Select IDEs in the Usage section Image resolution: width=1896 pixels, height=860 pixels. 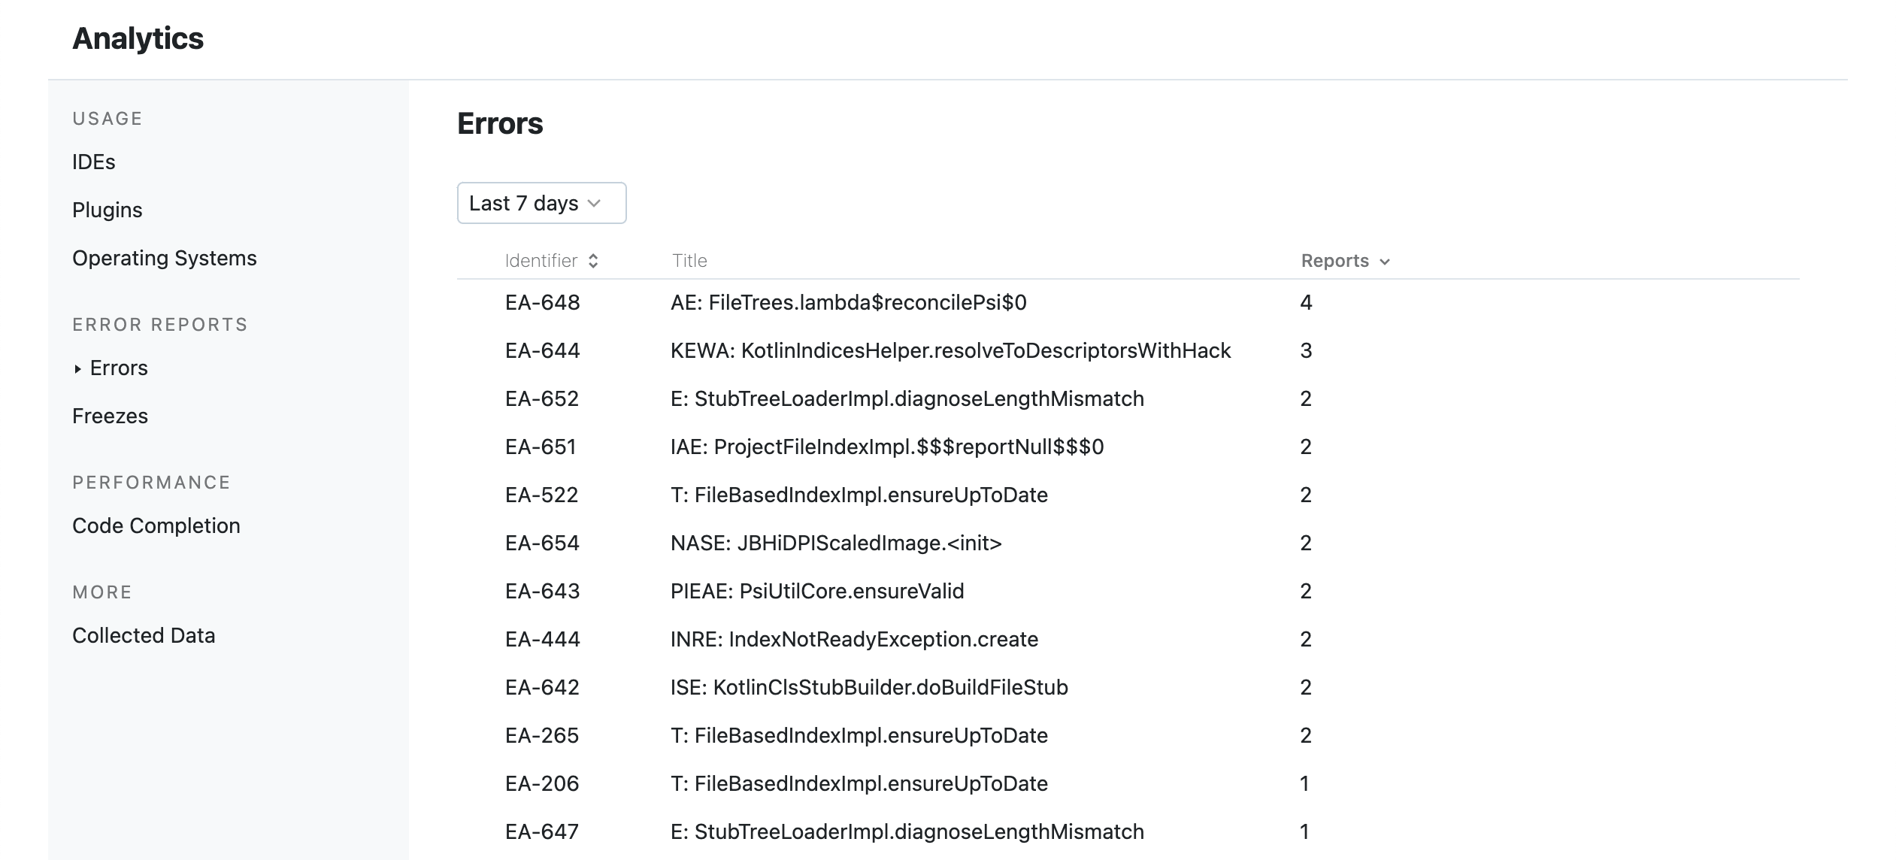(93, 161)
